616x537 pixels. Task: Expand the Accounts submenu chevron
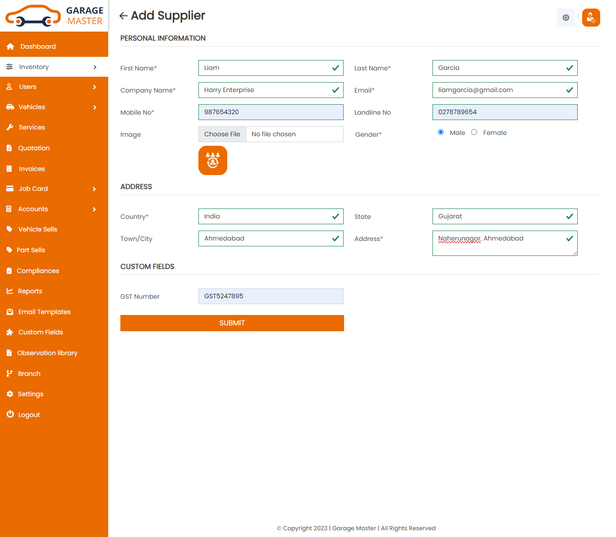point(95,209)
